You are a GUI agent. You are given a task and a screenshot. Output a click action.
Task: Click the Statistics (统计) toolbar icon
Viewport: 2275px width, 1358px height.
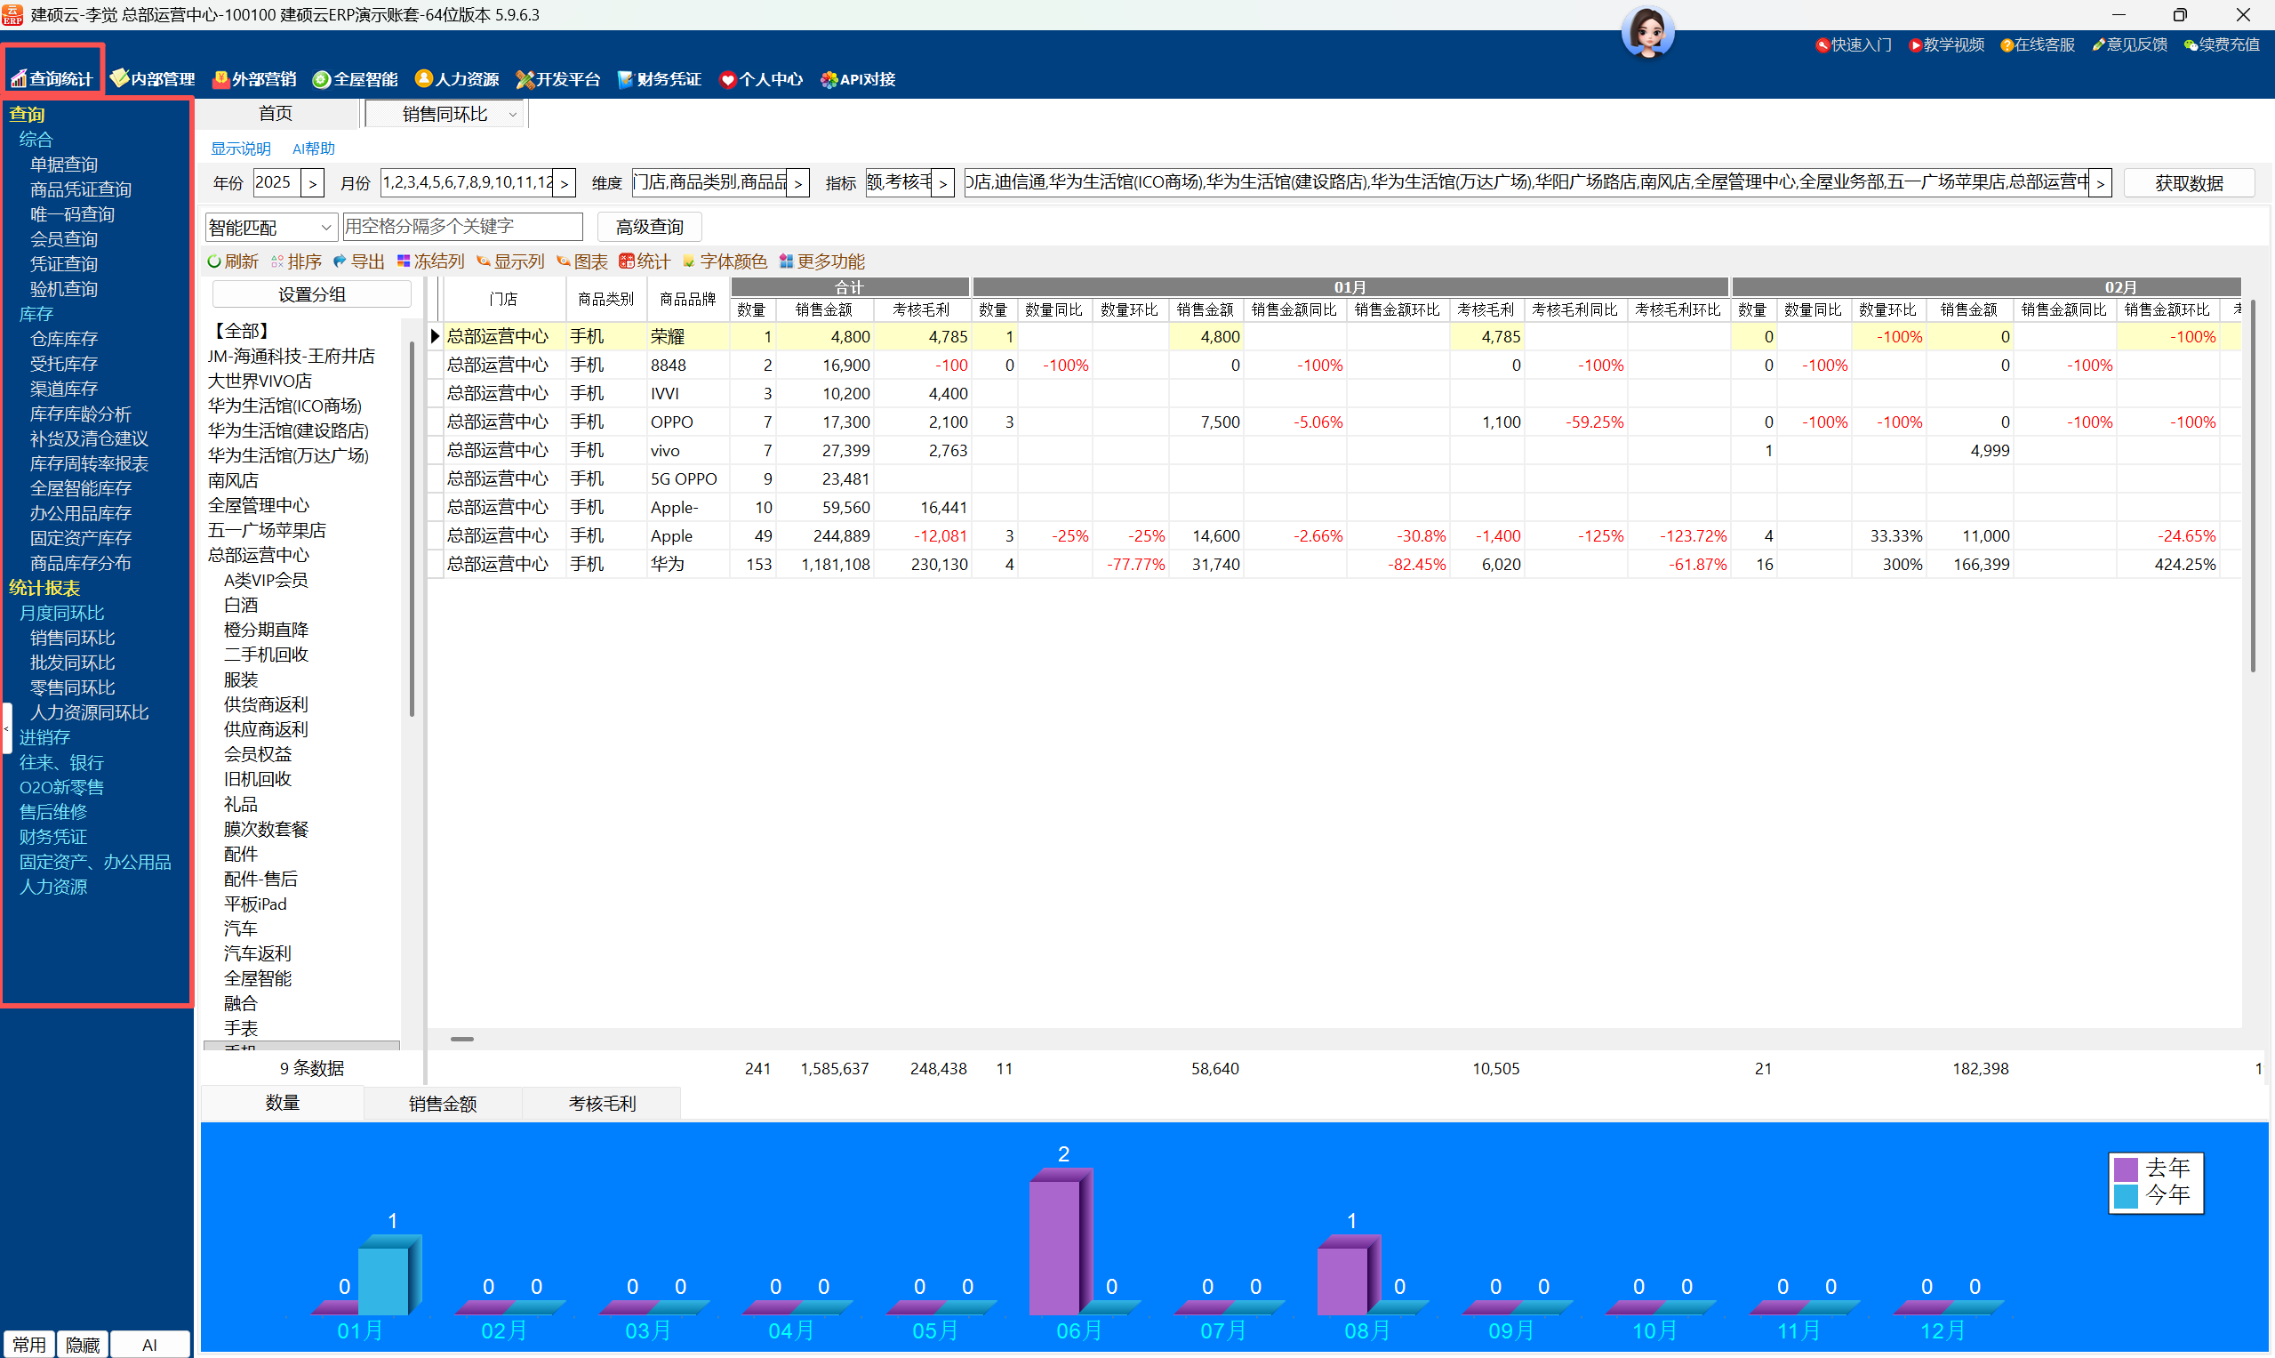pos(627,261)
